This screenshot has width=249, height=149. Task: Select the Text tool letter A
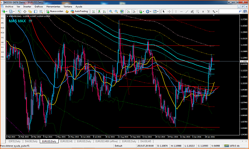tap(203, 12)
